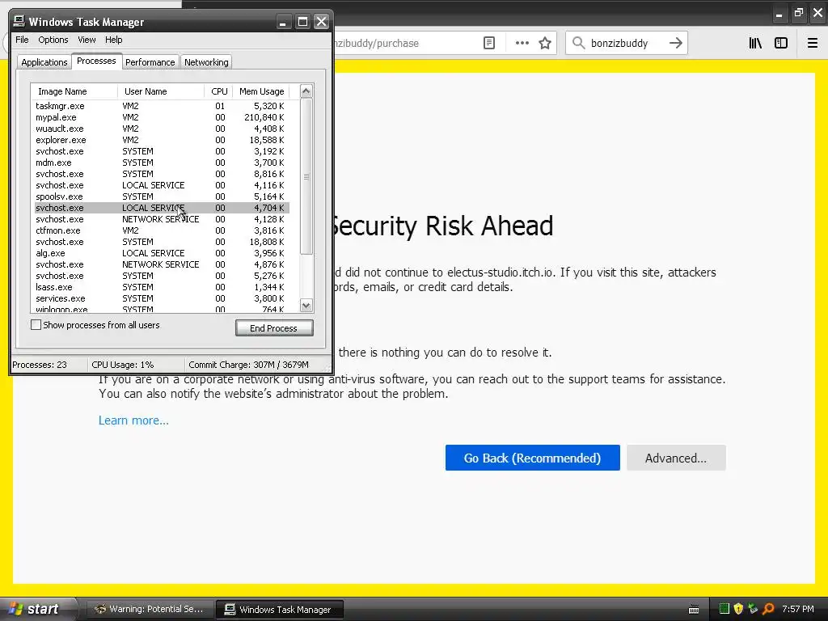Switch to the Applications tab
This screenshot has height=621, width=828.
[44, 62]
